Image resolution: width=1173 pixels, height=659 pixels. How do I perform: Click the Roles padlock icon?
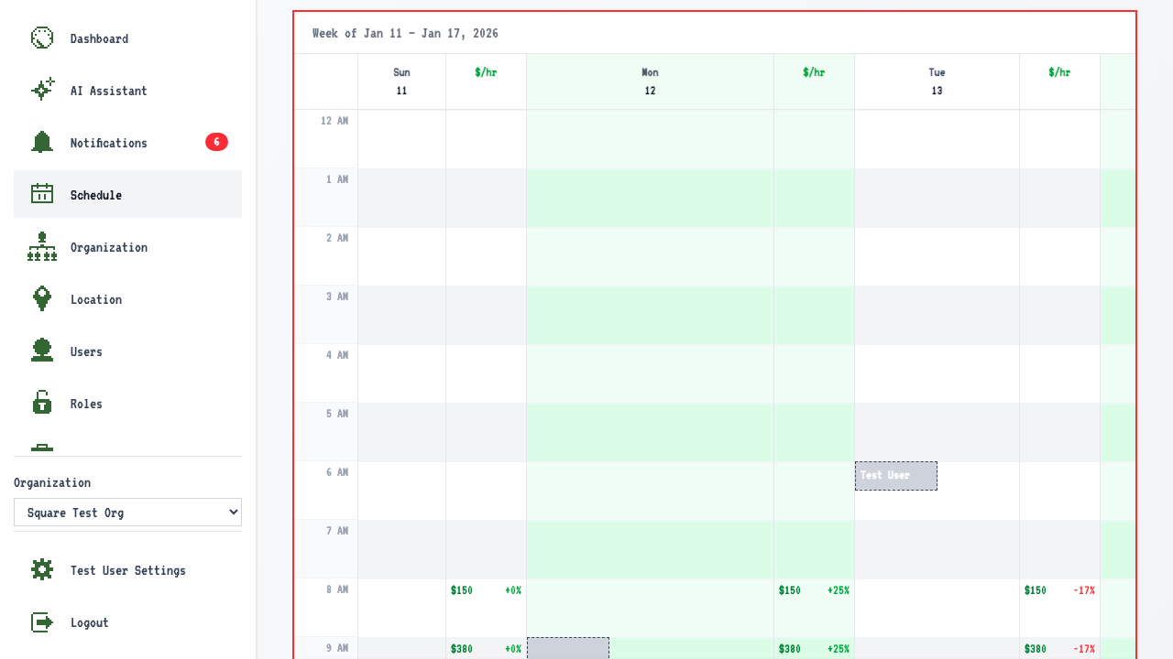(x=42, y=403)
